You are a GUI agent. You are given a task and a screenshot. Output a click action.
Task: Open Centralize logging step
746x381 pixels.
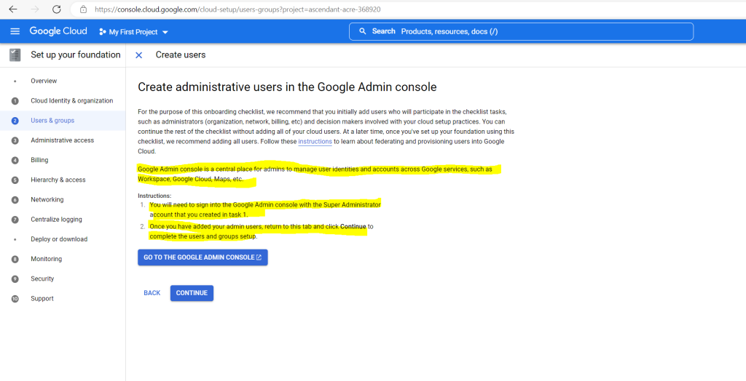coord(56,220)
